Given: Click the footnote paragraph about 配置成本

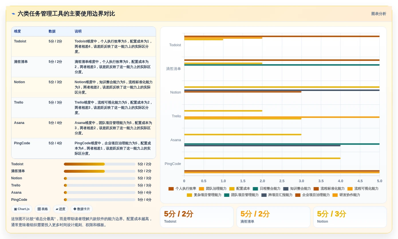Looking at the screenshot, I should 82,222.
